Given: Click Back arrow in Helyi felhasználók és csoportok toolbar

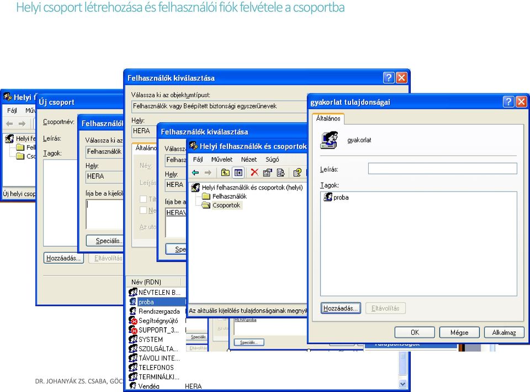Looking at the screenshot, I should coord(195,173).
